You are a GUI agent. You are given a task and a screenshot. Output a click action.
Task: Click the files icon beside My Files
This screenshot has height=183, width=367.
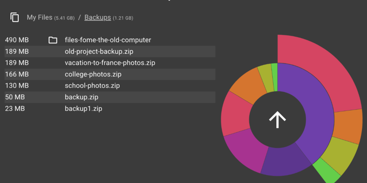pos(15,17)
